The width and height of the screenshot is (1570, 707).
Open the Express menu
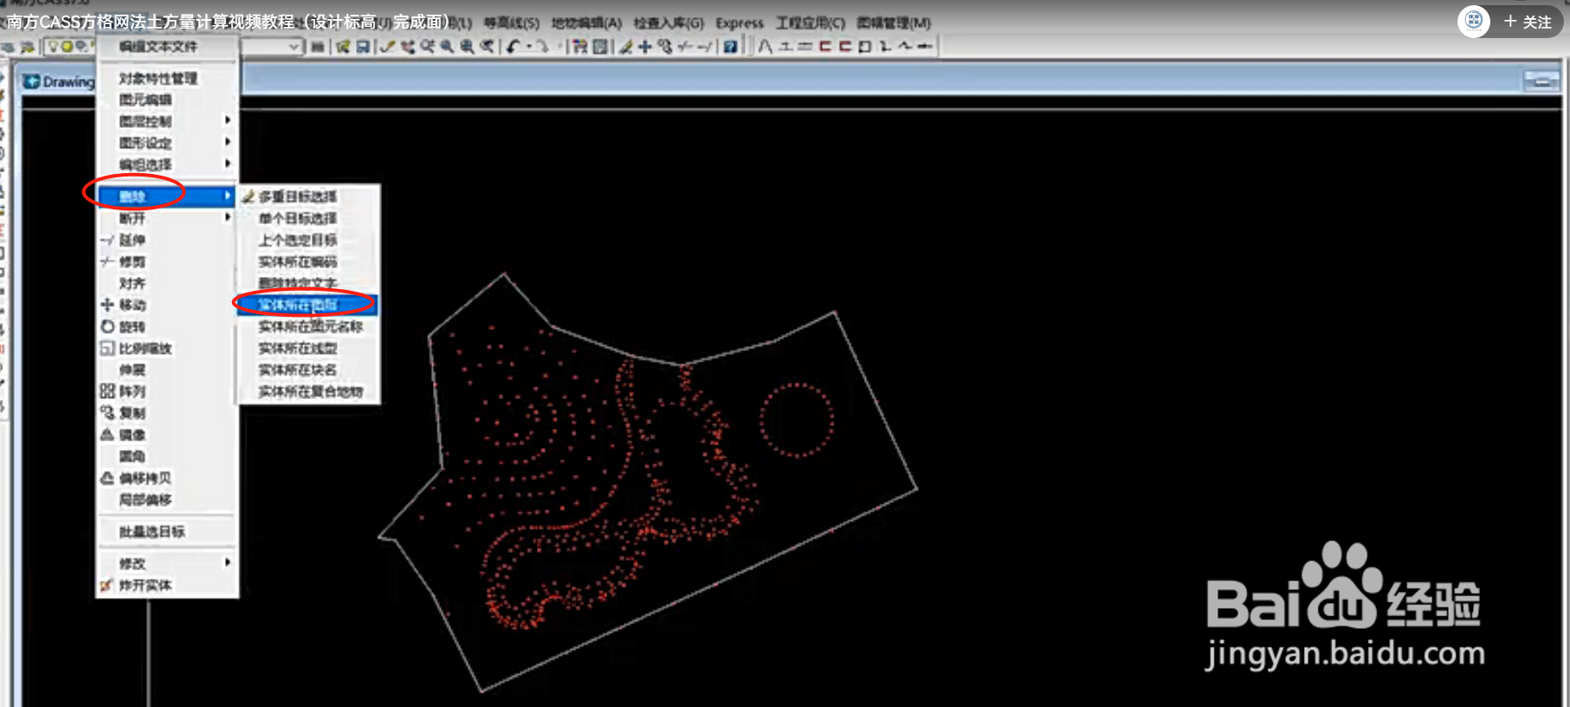click(x=740, y=23)
